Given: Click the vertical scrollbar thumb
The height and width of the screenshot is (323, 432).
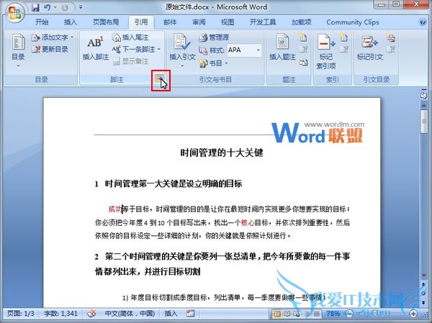Looking at the screenshot, I should pos(424,121).
